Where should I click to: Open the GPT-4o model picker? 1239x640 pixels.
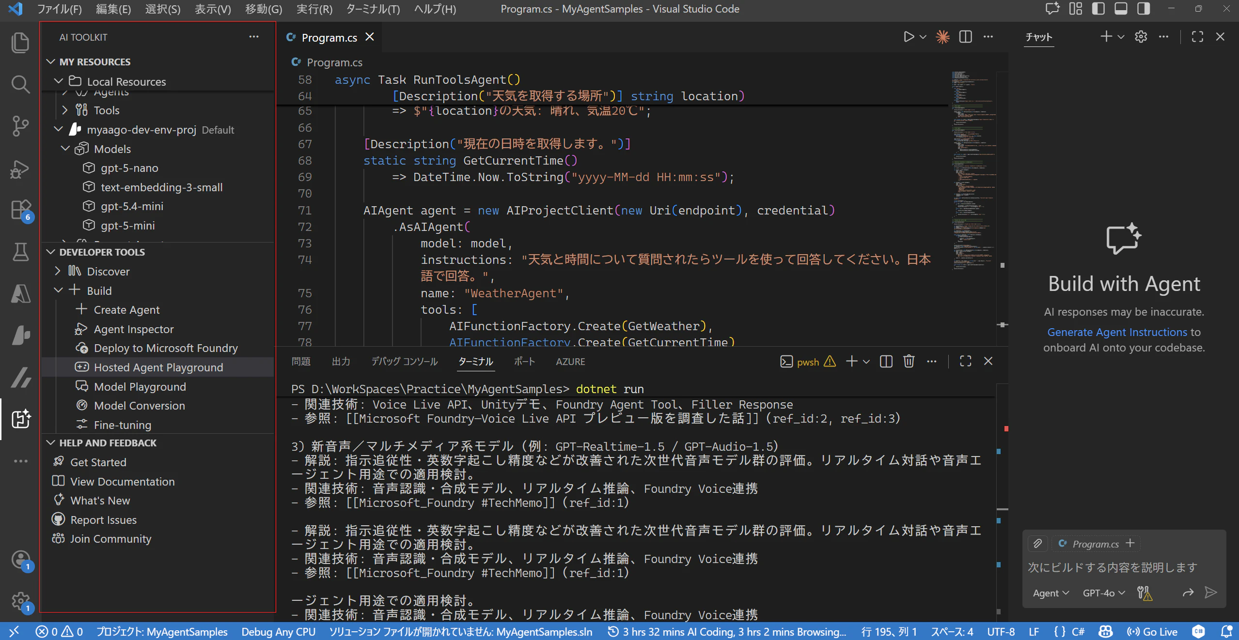1103,593
